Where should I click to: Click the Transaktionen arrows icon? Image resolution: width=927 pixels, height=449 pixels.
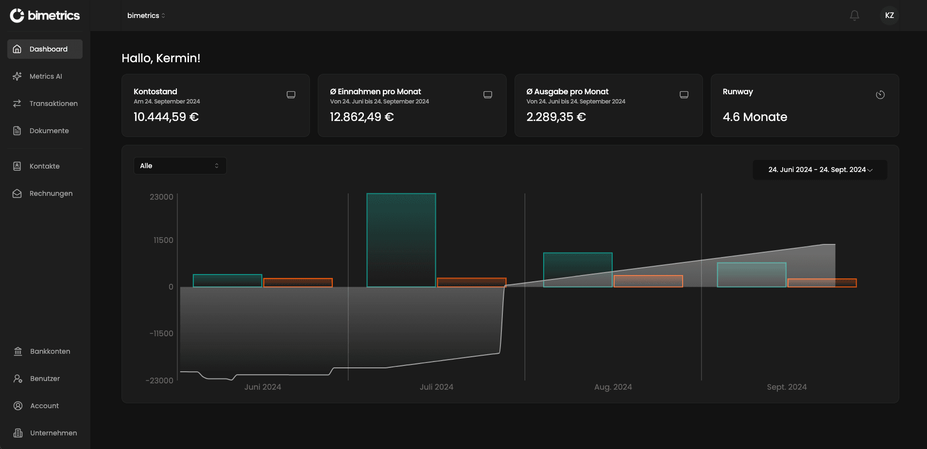point(17,104)
